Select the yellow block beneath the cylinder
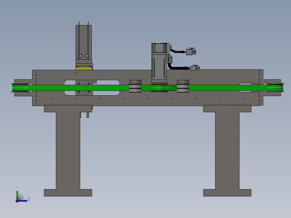 tap(84, 68)
